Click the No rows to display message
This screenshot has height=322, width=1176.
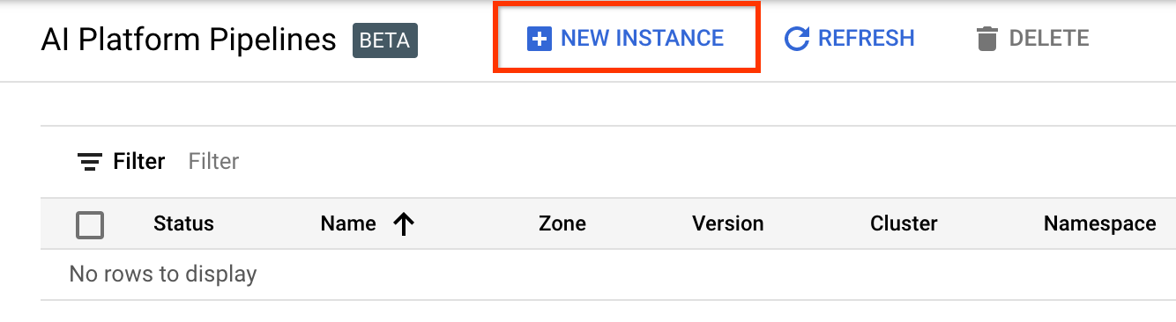(x=163, y=274)
